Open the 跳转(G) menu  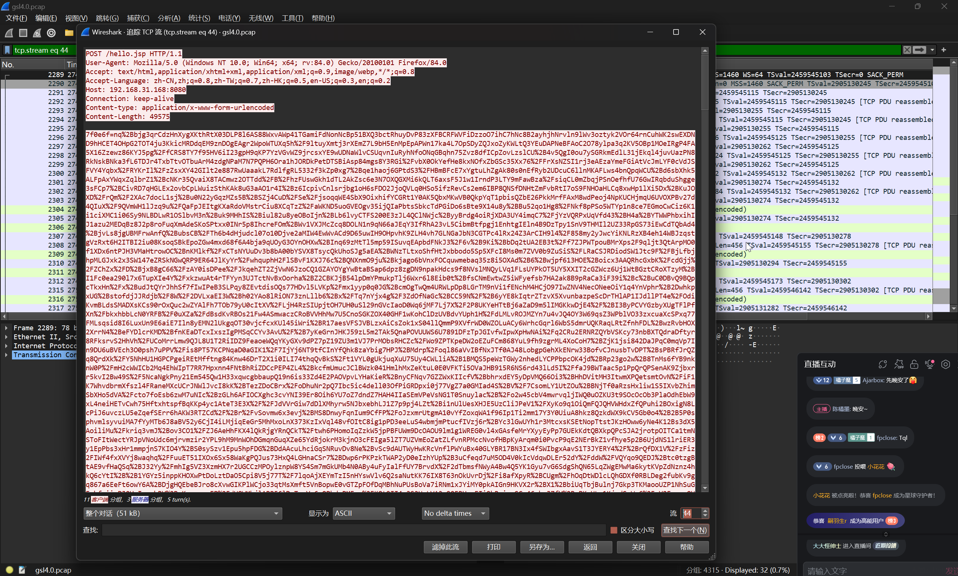point(107,18)
